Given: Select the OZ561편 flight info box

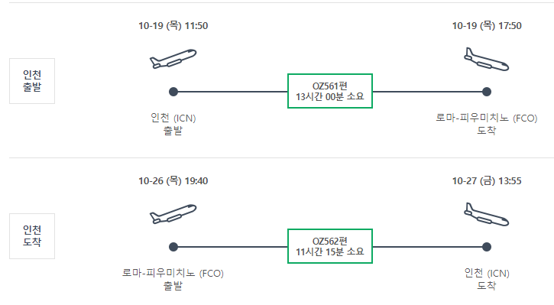Looking at the screenshot, I should (330, 91).
